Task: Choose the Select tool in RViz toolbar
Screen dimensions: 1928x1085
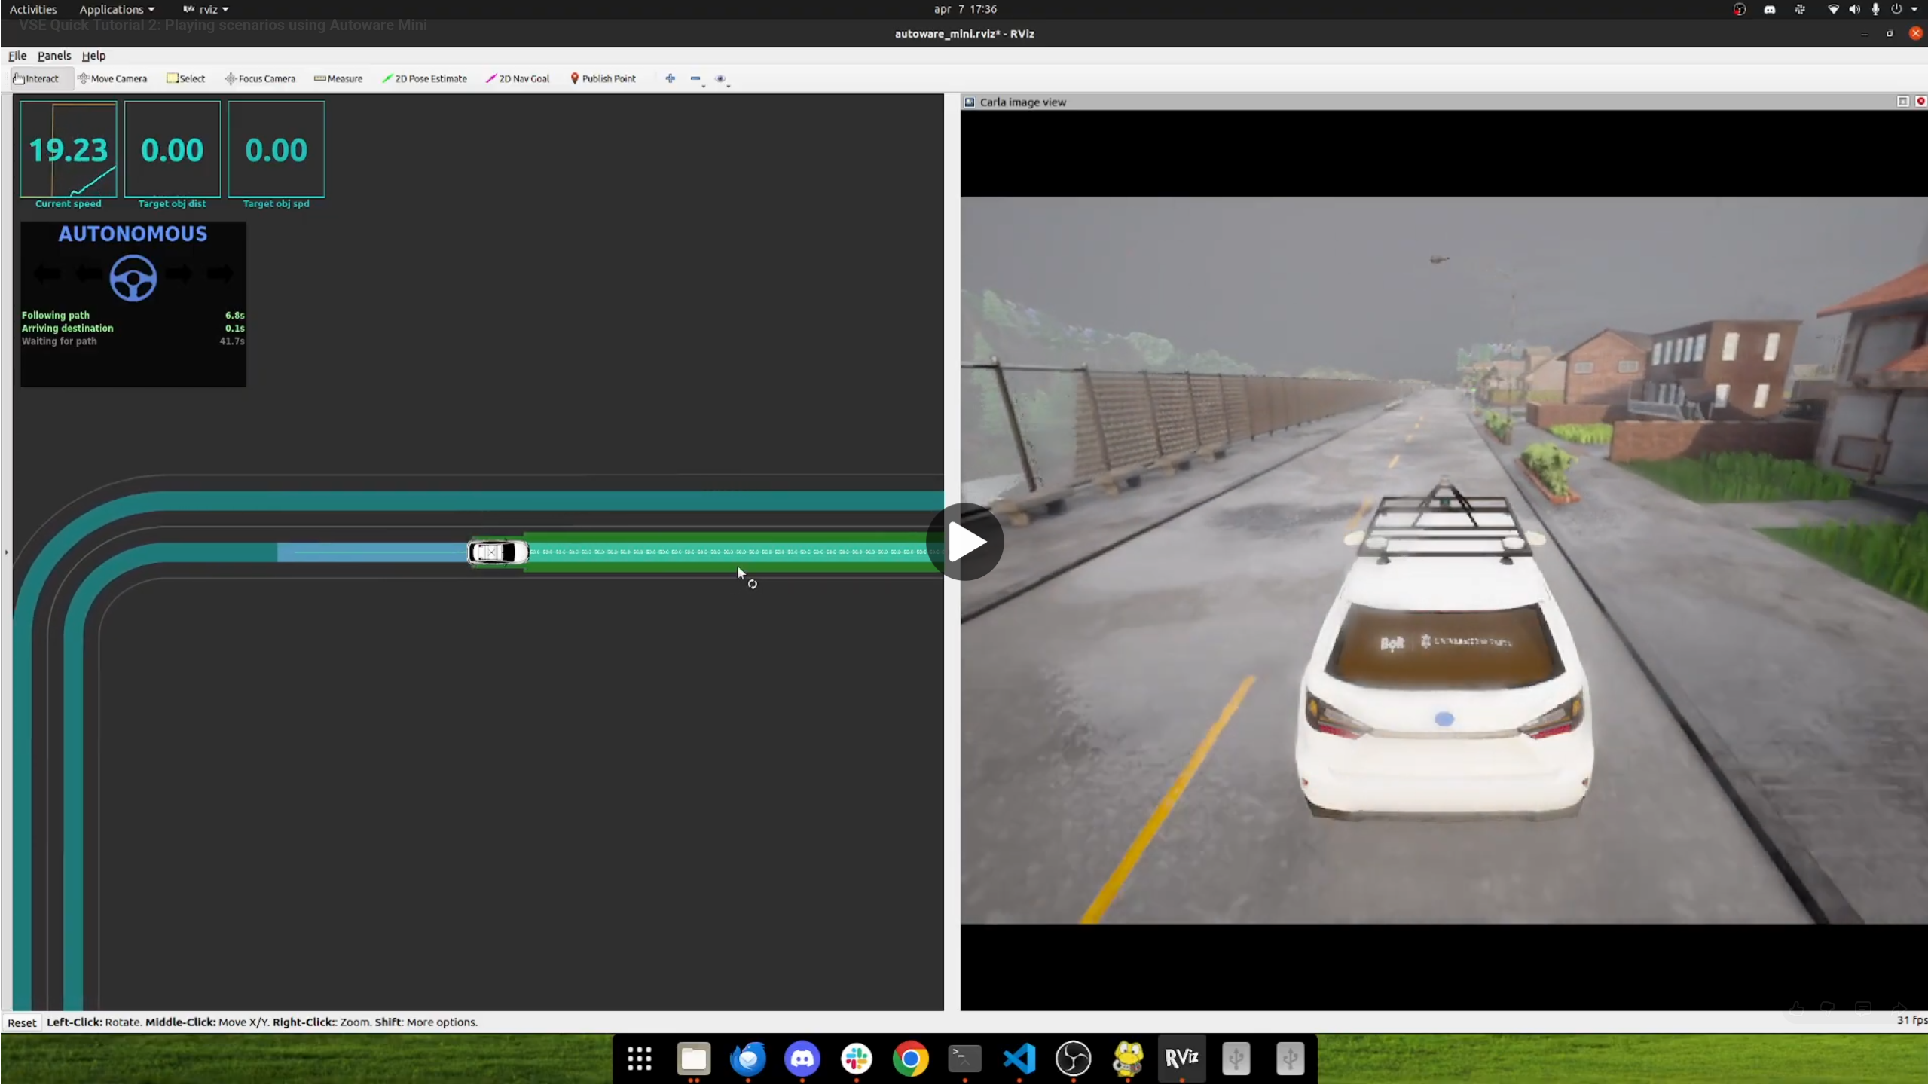Action: tap(185, 78)
